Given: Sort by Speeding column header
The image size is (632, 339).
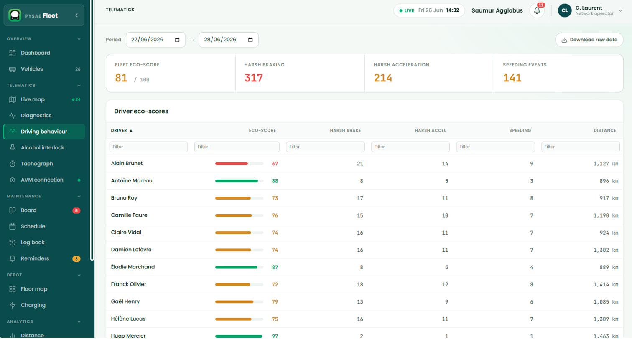Looking at the screenshot, I should click(x=520, y=130).
